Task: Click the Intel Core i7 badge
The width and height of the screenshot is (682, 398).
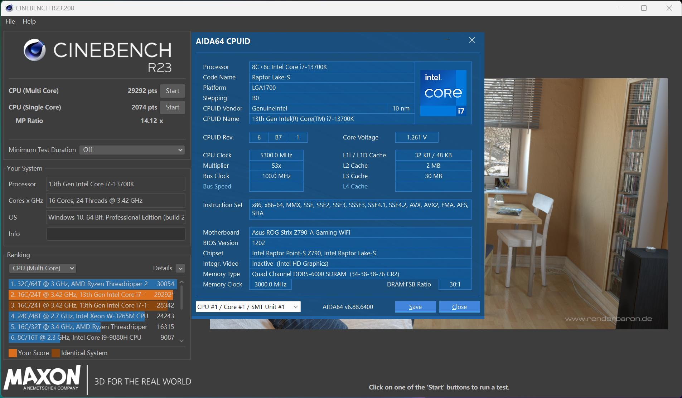Action: pyautogui.click(x=443, y=93)
